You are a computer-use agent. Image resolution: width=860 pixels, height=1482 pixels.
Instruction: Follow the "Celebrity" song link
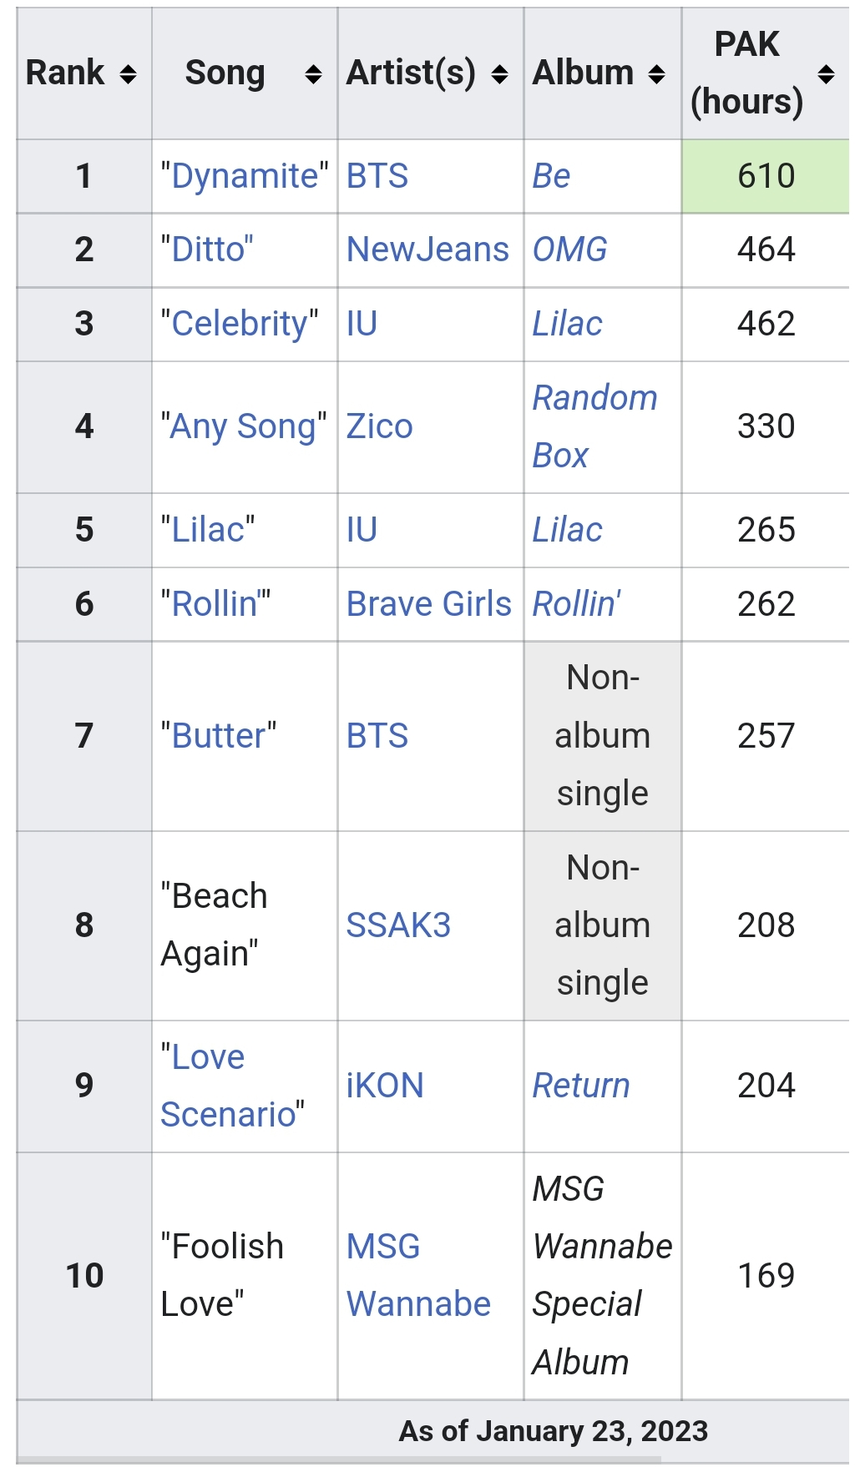click(x=240, y=324)
